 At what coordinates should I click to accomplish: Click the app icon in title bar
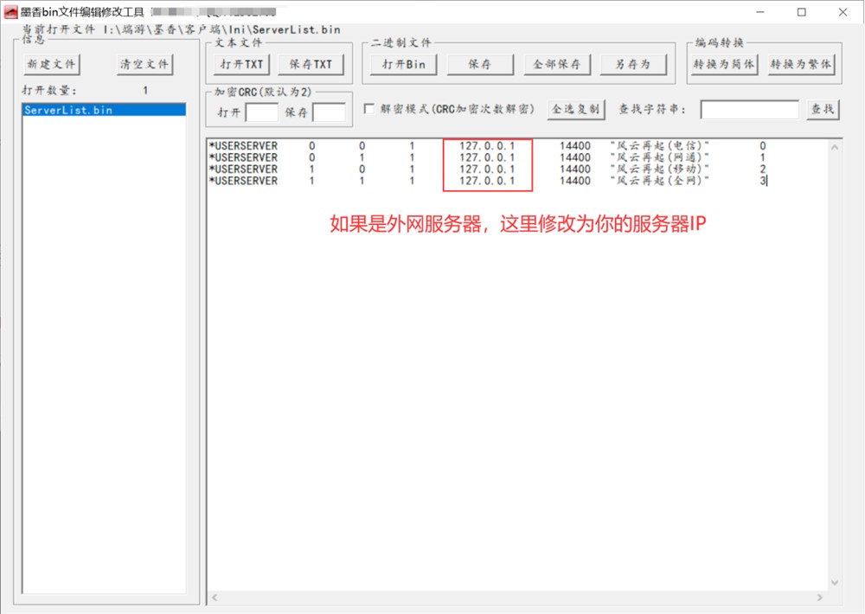[10, 12]
